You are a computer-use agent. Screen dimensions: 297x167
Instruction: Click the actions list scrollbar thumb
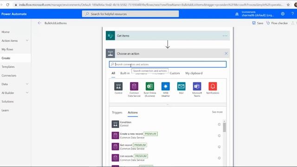tap(225, 127)
